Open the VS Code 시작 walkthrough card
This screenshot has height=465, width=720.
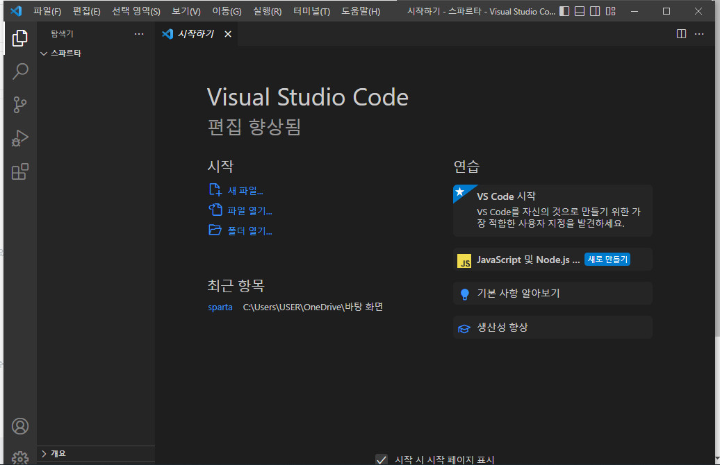(x=553, y=210)
